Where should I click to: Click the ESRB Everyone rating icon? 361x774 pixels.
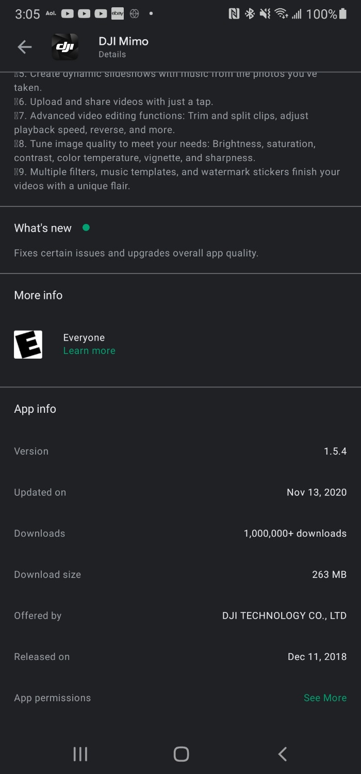pyautogui.click(x=28, y=344)
